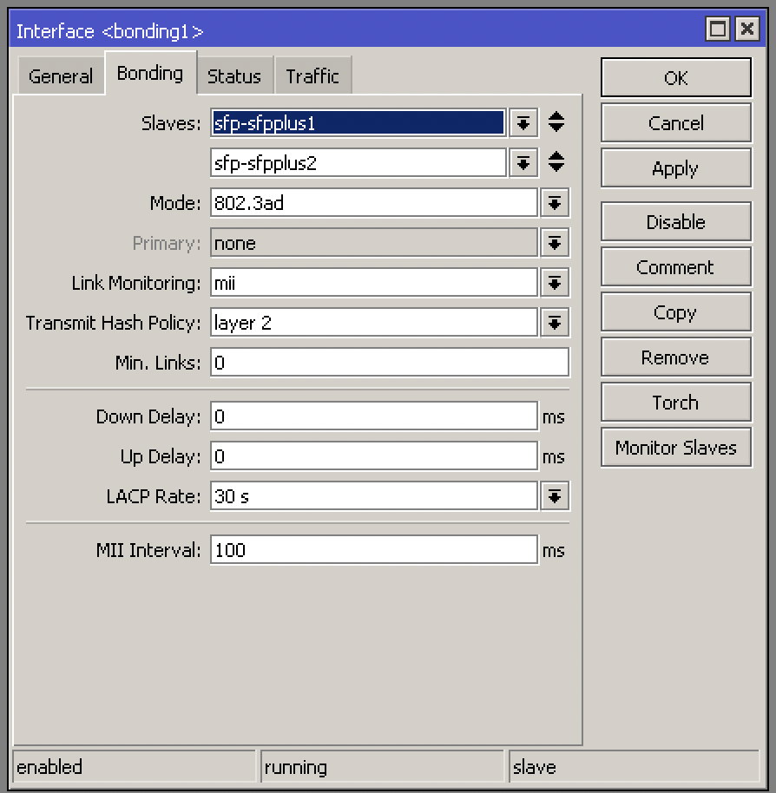Click the Primary field showing none
This screenshot has width=776, height=793.
(374, 243)
